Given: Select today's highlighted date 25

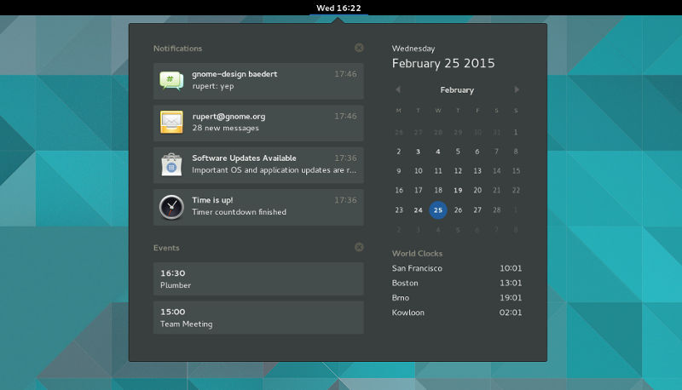Looking at the screenshot, I should [x=438, y=210].
